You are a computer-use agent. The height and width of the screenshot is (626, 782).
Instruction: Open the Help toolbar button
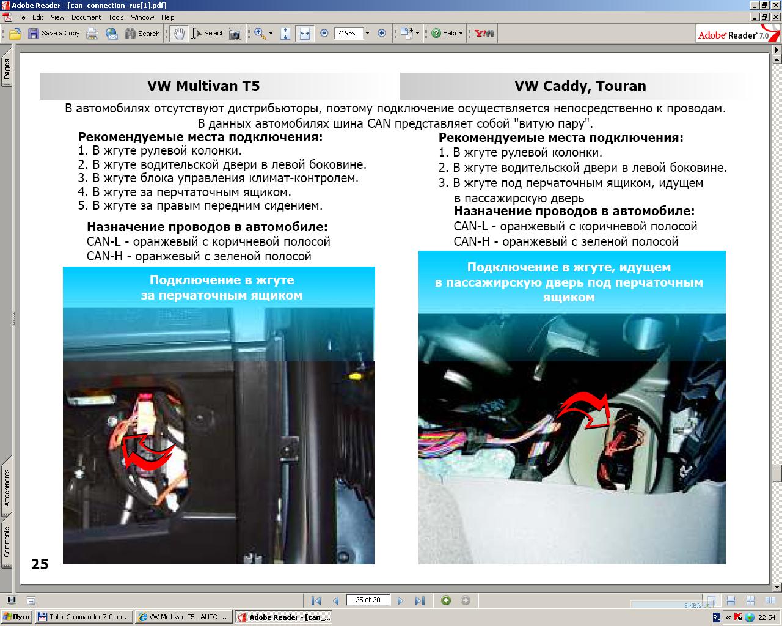[444, 34]
